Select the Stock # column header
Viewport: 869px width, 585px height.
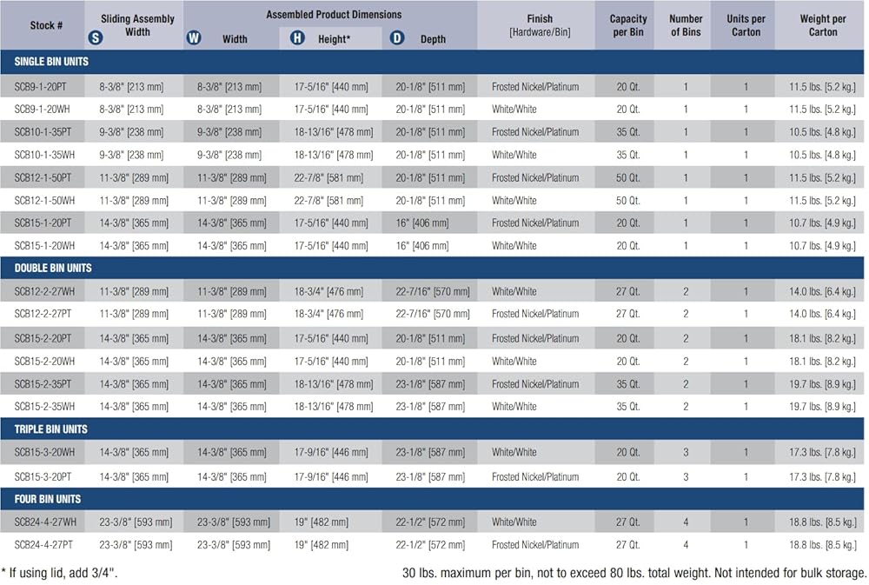46,25
